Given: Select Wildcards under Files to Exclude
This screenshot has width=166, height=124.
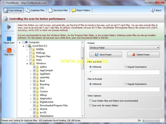Looking at the screenshot, I should click(90, 84).
